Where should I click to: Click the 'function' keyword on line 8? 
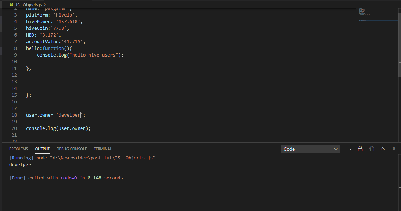tap(53, 48)
